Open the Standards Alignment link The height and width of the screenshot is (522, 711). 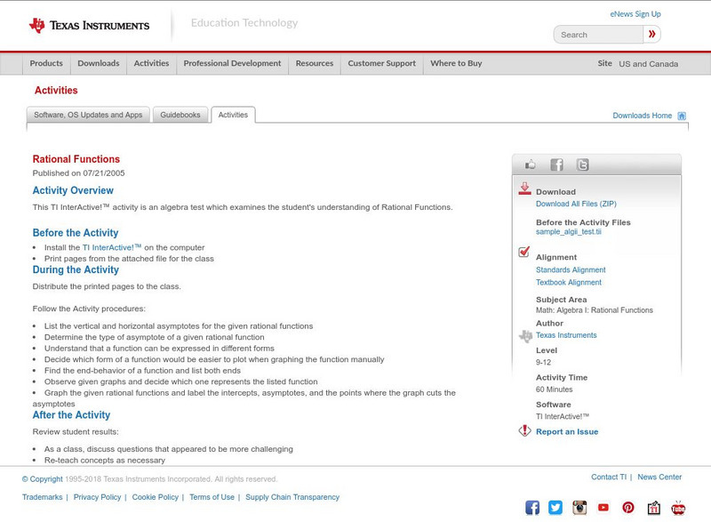coord(571,269)
